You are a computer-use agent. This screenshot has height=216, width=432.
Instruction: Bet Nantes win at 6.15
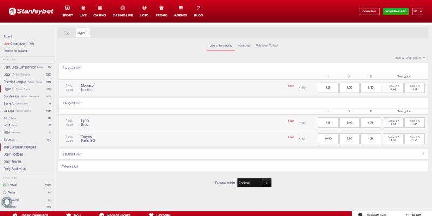[x=370, y=88]
